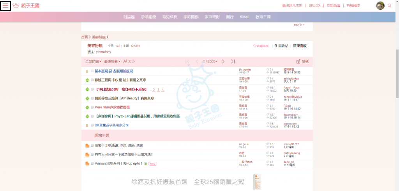Jump to last page arrow icon

click(233, 61)
